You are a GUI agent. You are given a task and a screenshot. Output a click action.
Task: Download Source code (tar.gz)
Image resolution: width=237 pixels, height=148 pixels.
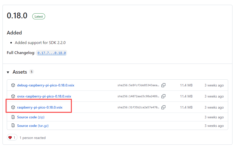33,126
